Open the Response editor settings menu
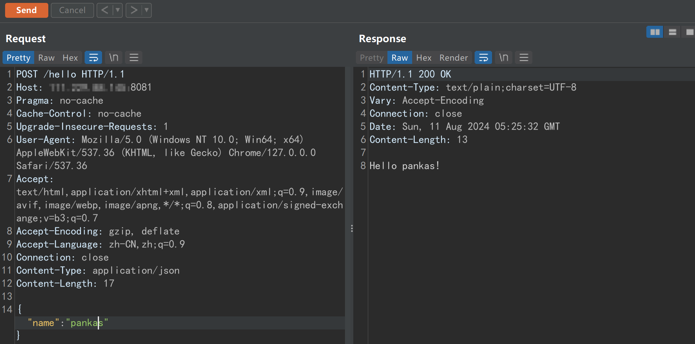 (523, 57)
